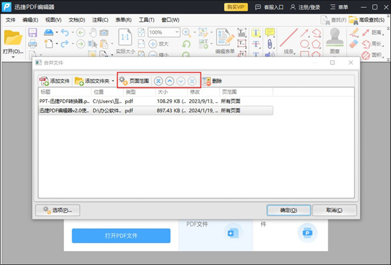Go to previous view green arrow

coord(81,32)
